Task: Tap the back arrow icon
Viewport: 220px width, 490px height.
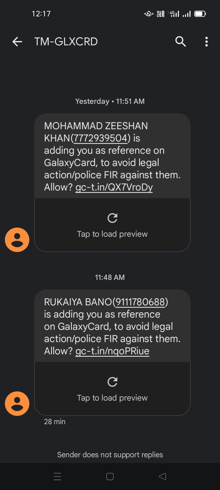Action: tap(17, 42)
